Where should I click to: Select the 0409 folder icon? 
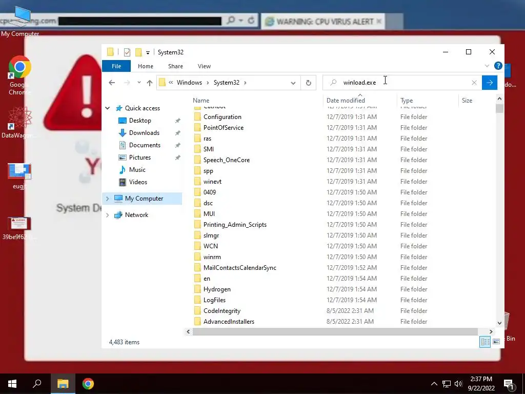coord(197,192)
